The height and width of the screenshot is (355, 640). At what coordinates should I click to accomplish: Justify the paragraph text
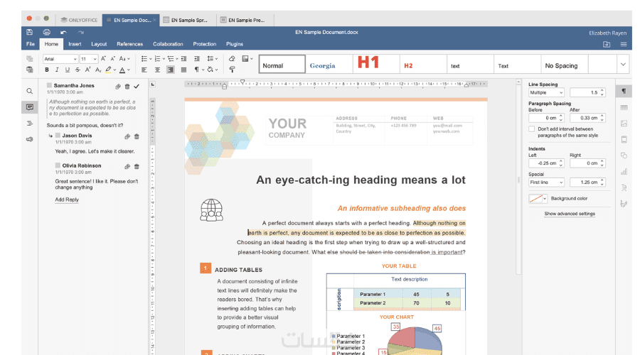tap(183, 70)
